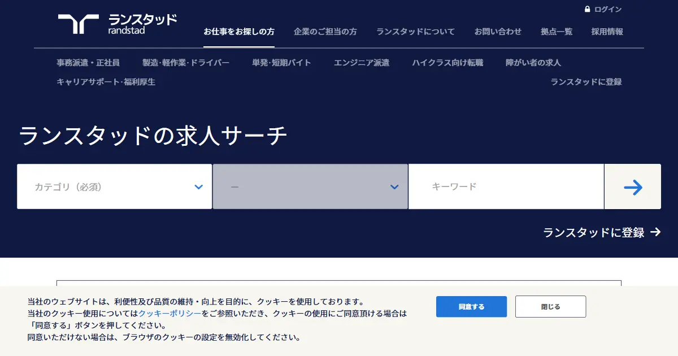Open 障がい者の求人 link
Viewport: 678px width, 356px height.
pos(533,63)
